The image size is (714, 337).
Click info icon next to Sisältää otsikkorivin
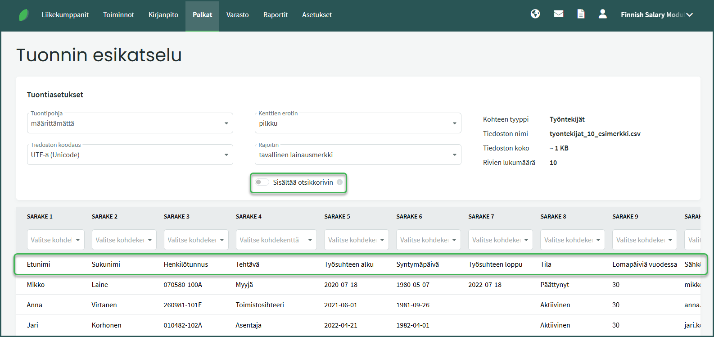(x=339, y=182)
